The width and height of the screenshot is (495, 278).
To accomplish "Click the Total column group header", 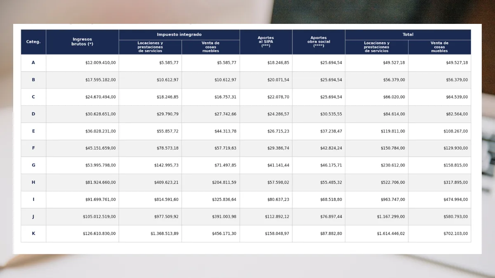I will click(408, 35).
